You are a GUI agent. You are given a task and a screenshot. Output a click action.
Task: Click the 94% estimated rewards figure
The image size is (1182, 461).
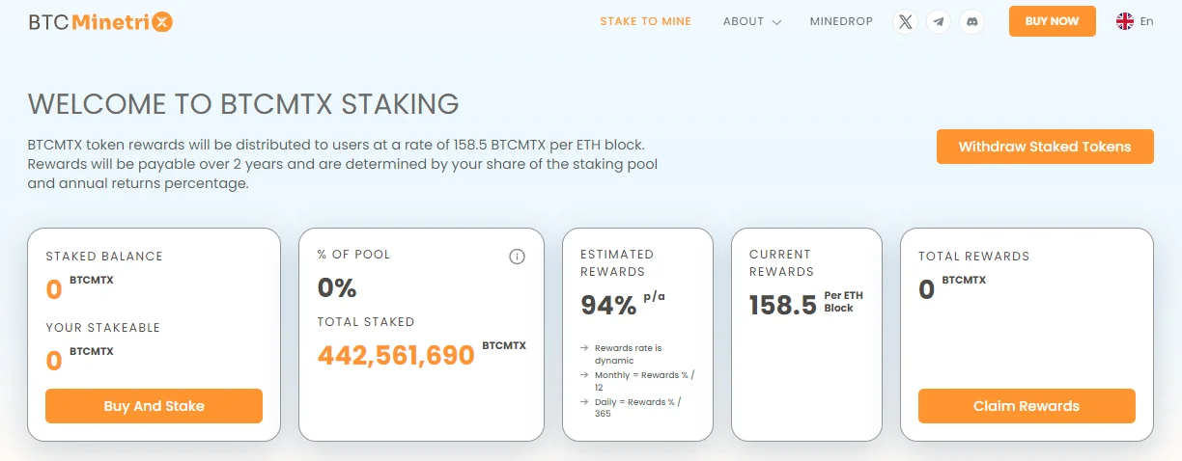click(608, 306)
